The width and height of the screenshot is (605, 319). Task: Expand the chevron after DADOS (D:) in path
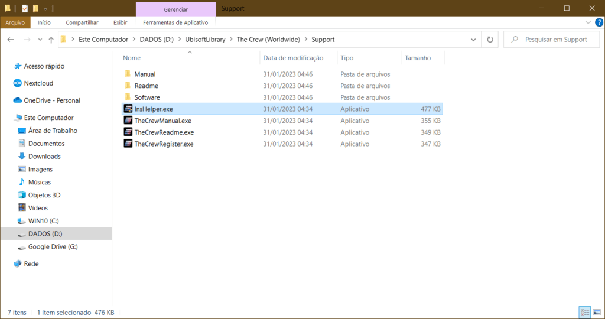coord(180,40)
